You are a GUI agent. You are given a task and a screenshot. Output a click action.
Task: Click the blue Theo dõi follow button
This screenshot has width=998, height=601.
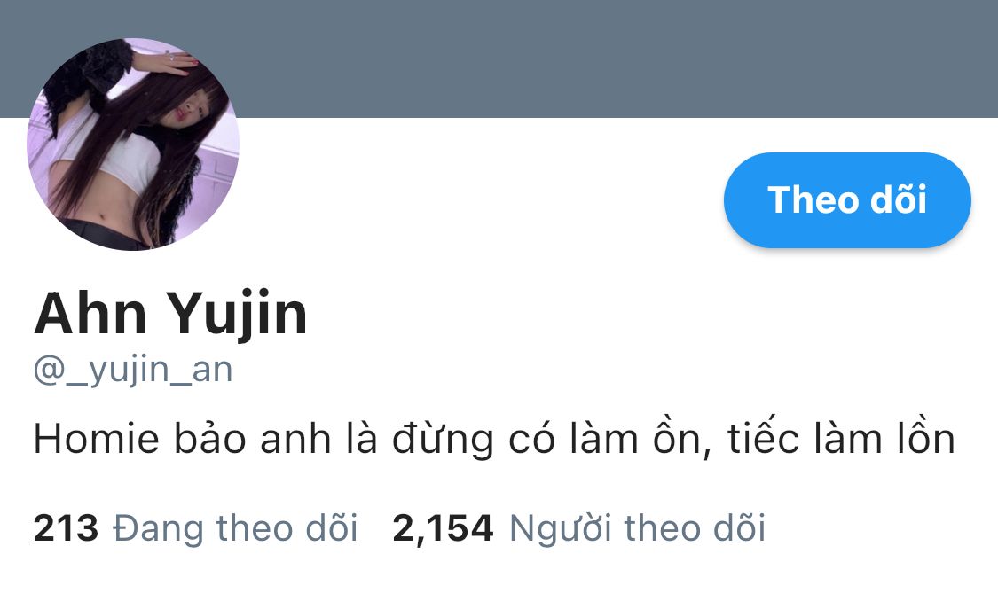point(847,199)
